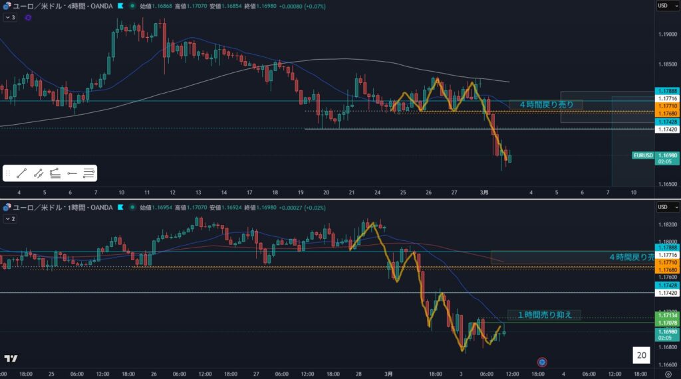
Task: Select the trend line drawing tool
Action: 21,173
